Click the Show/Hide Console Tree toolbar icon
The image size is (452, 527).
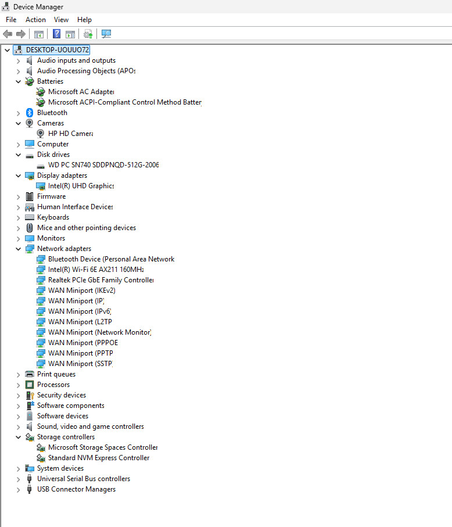(39, 34)
